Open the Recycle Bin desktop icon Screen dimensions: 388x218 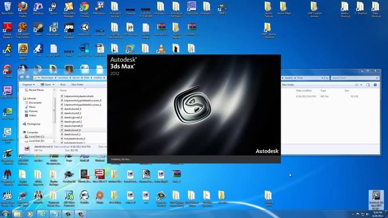pyautogui.click(x=7, y=8)
